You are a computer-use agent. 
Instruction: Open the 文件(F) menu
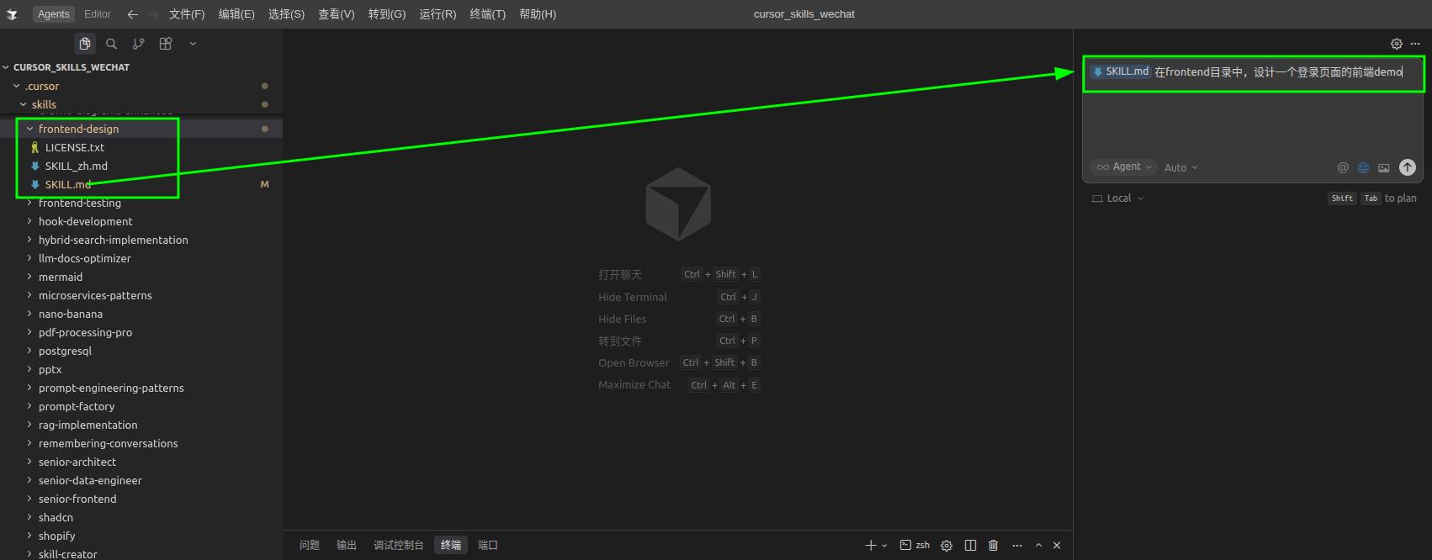[187, 14]
